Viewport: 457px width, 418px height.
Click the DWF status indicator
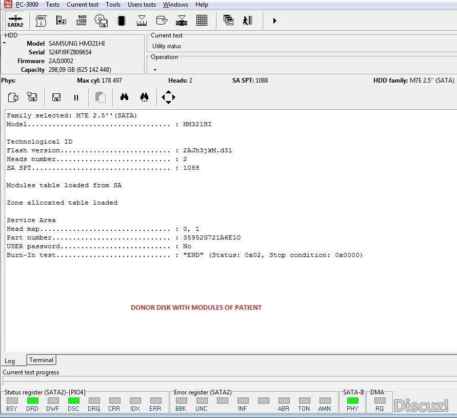pos(53,401)
